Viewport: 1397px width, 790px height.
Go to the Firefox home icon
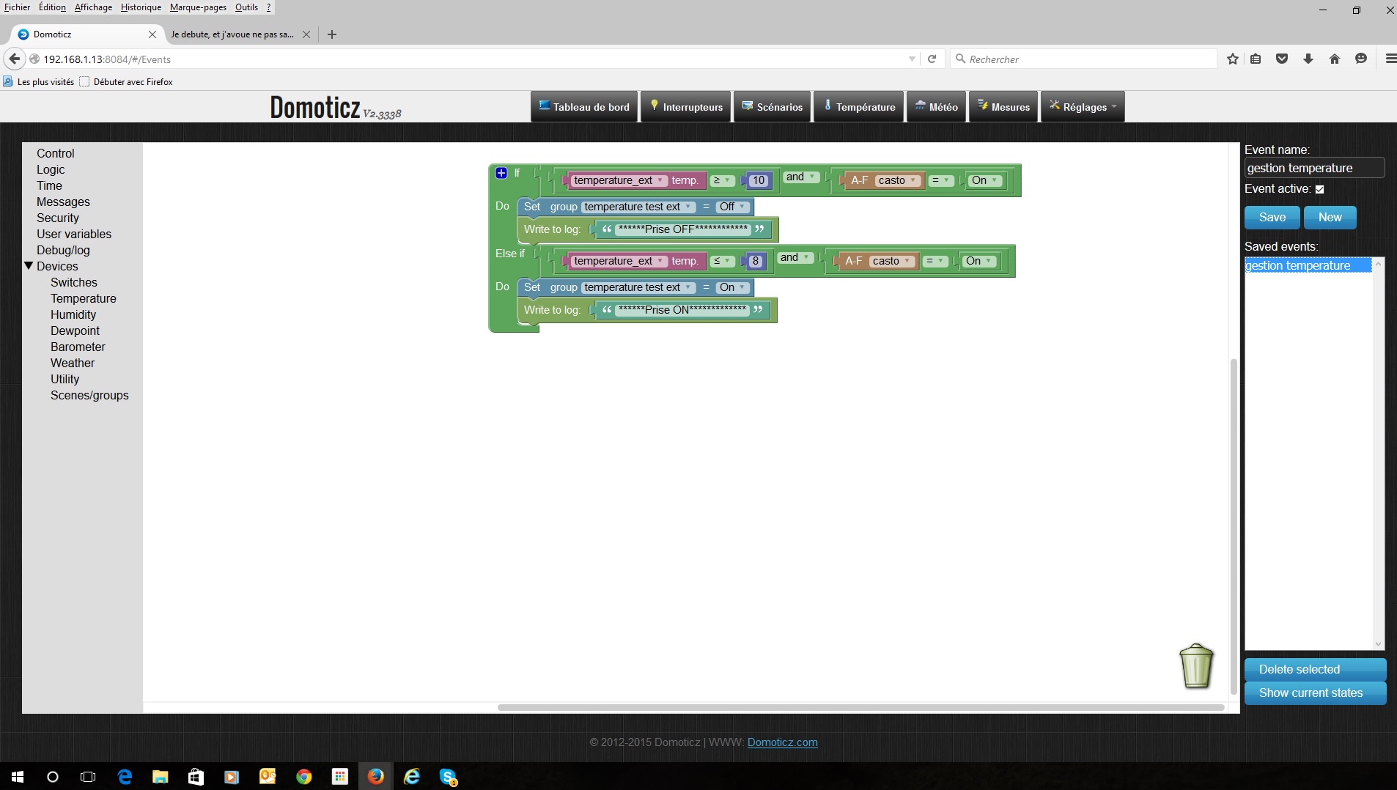(1335, 59)
